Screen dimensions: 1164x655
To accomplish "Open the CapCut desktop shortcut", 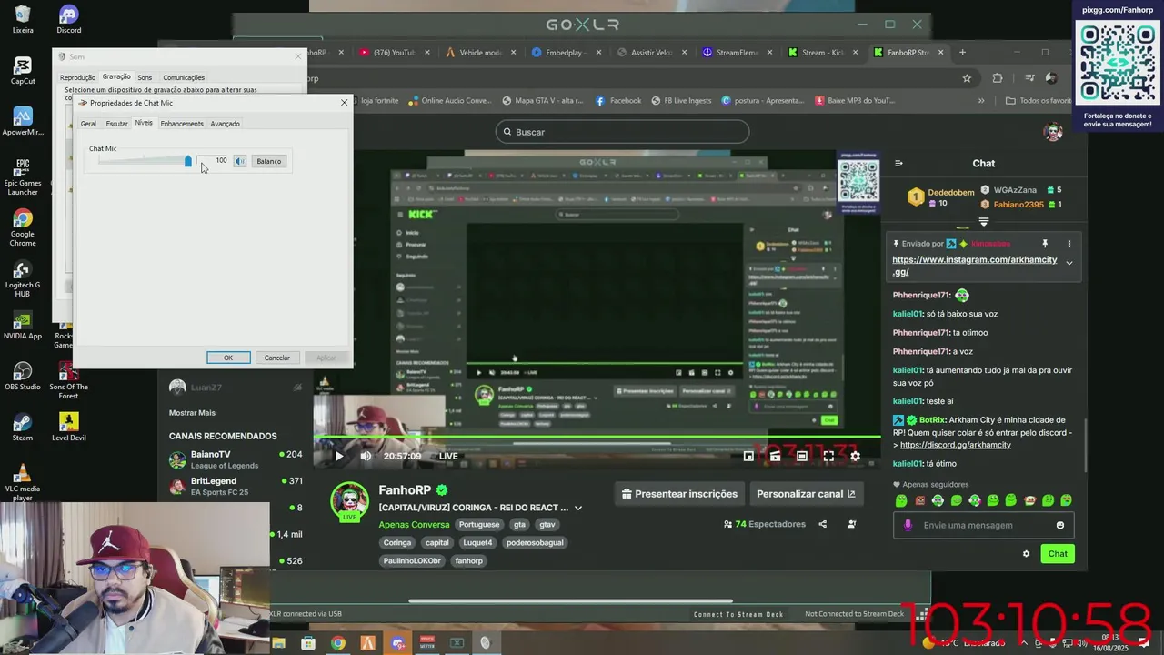I will point(23,71).
